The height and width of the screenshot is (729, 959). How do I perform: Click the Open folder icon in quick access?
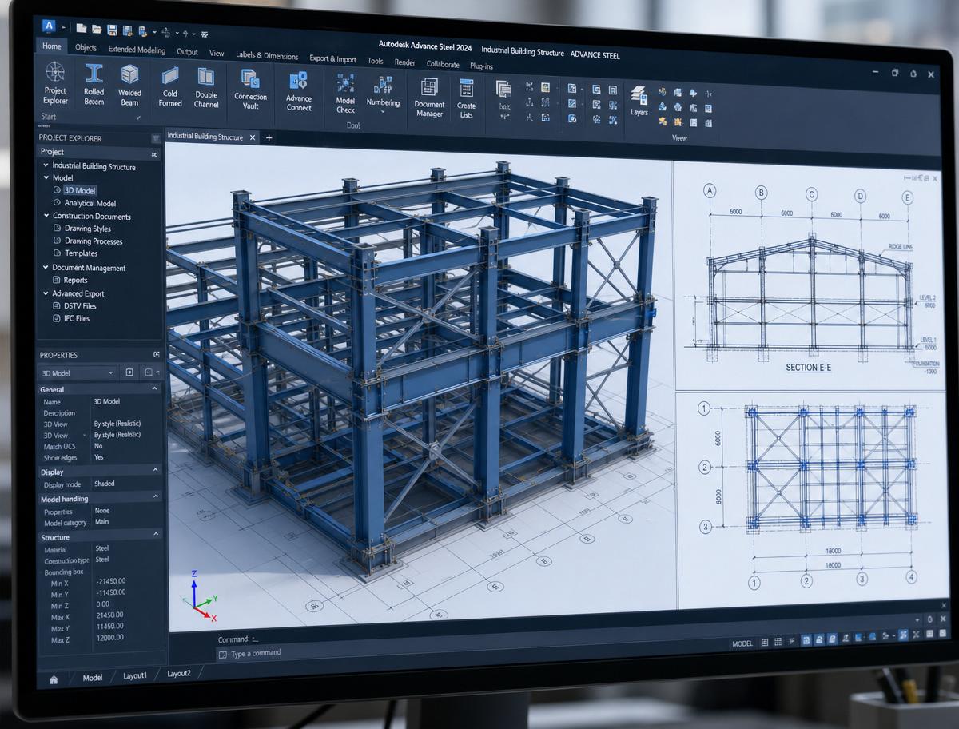(x=97, y=30)
